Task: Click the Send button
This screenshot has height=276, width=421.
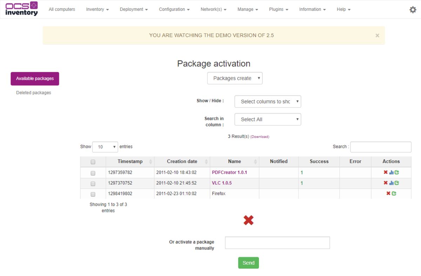Action: tap(248, 262)
